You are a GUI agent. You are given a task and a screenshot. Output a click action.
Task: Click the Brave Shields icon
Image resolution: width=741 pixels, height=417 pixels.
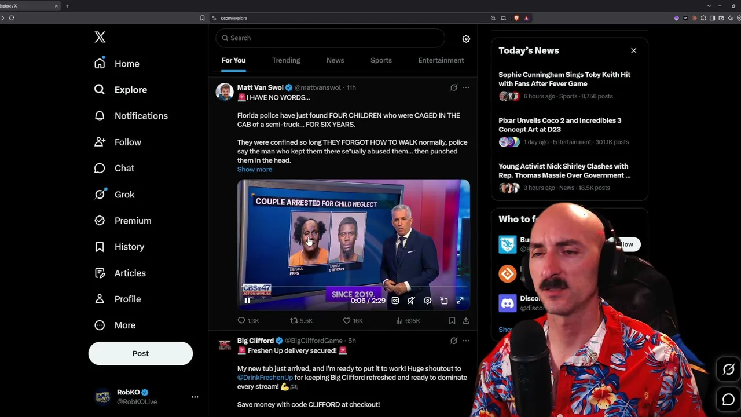click(516, 18)
